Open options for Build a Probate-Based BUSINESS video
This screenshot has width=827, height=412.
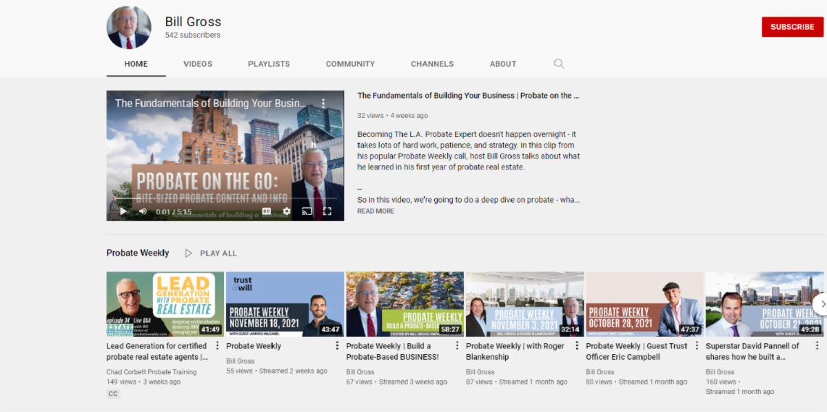click(457, 346)
